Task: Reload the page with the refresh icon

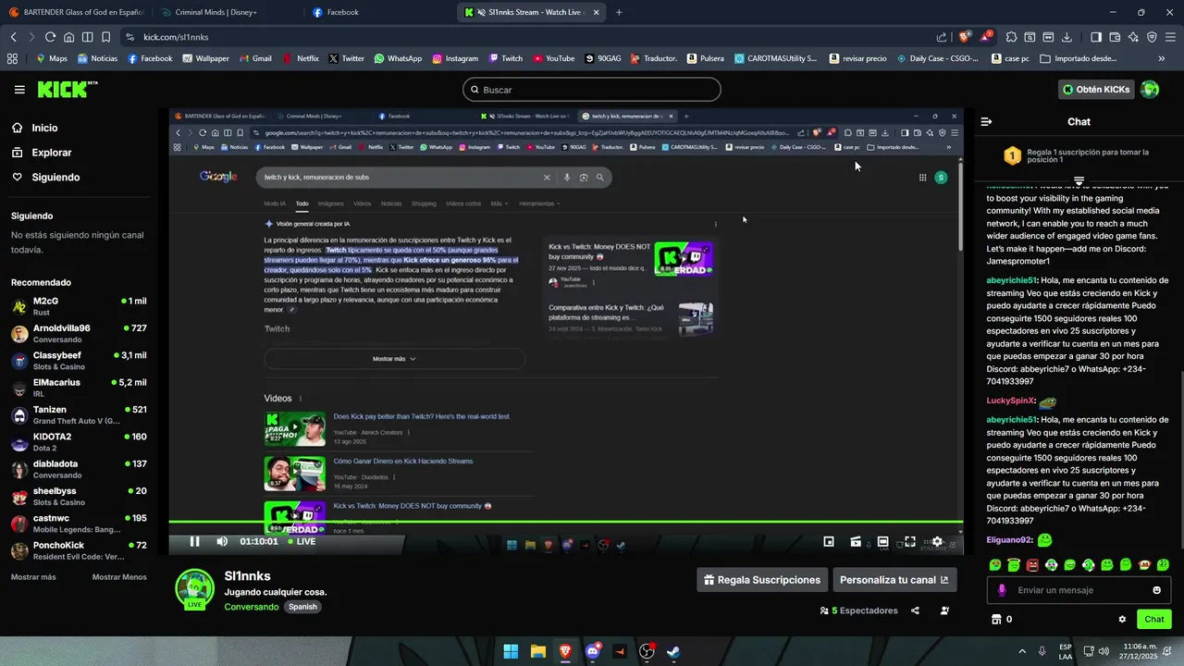Action: tap(51, 37)
